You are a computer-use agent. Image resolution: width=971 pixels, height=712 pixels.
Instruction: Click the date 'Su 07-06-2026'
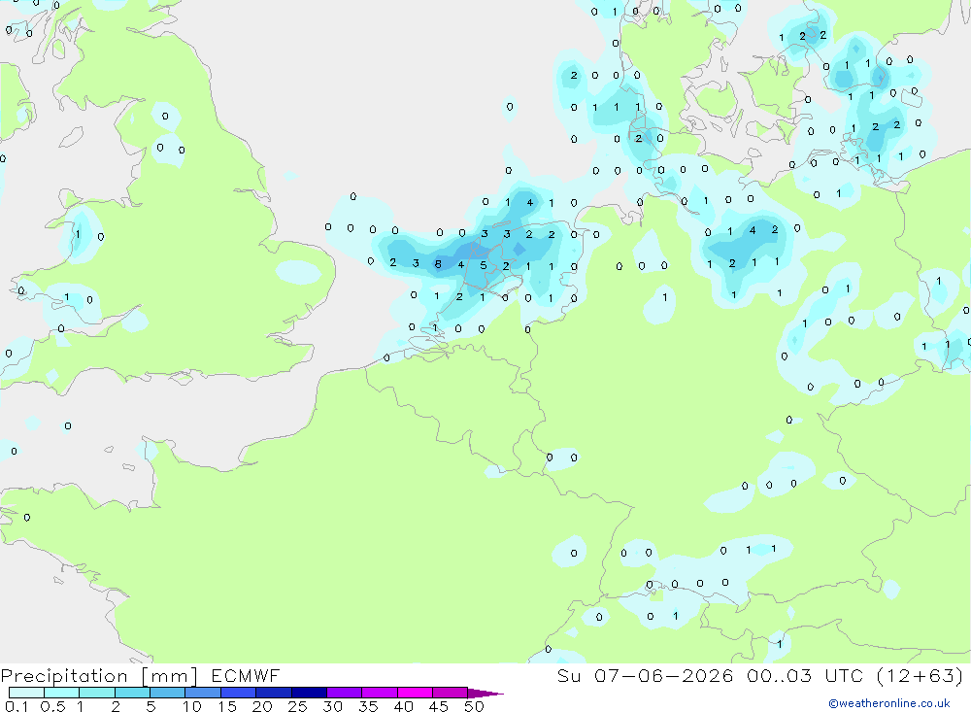pyautogui.click(x=645, y=676)
